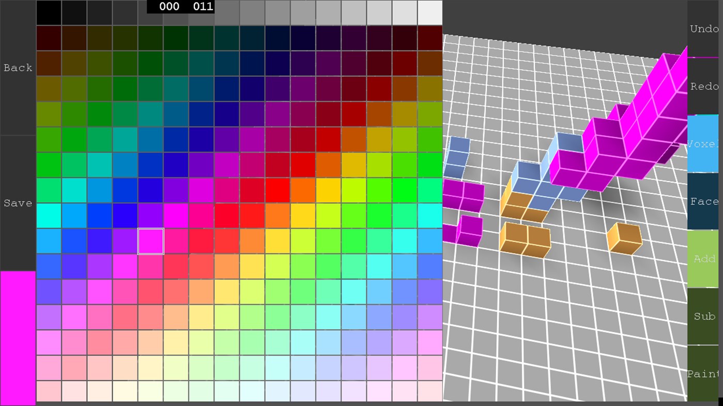Choose the purple swatch left of the selected swatch

(125, 241)
